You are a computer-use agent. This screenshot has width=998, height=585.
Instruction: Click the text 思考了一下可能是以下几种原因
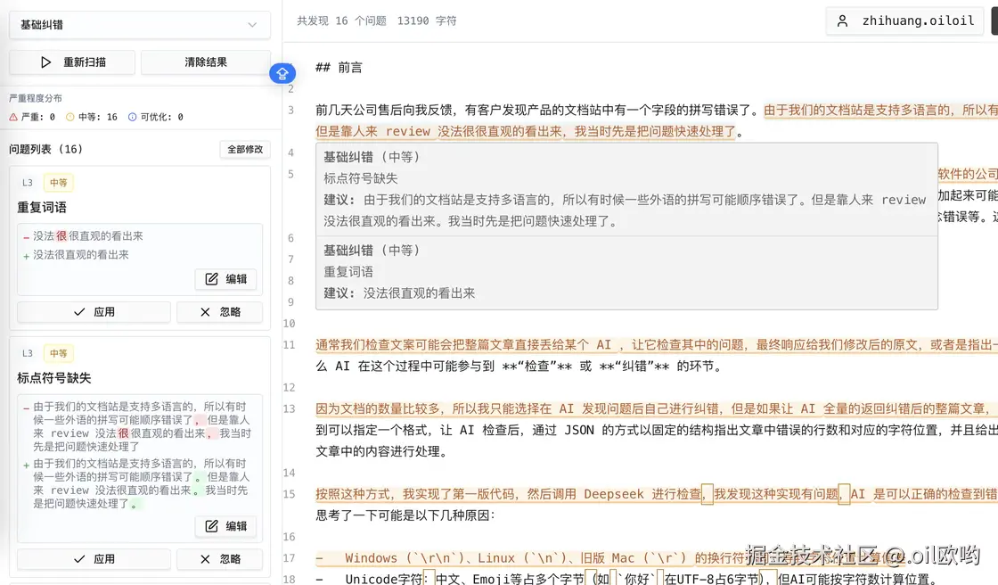[405, 515]
